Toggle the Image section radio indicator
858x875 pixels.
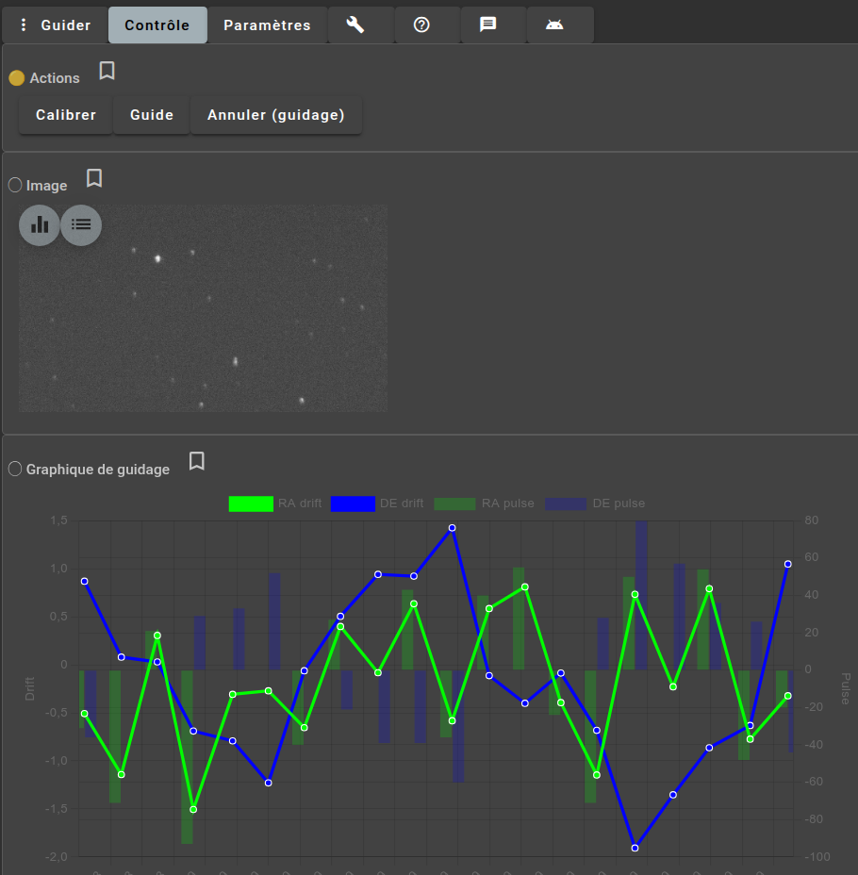pyautogui.click(x=15, y=185)
